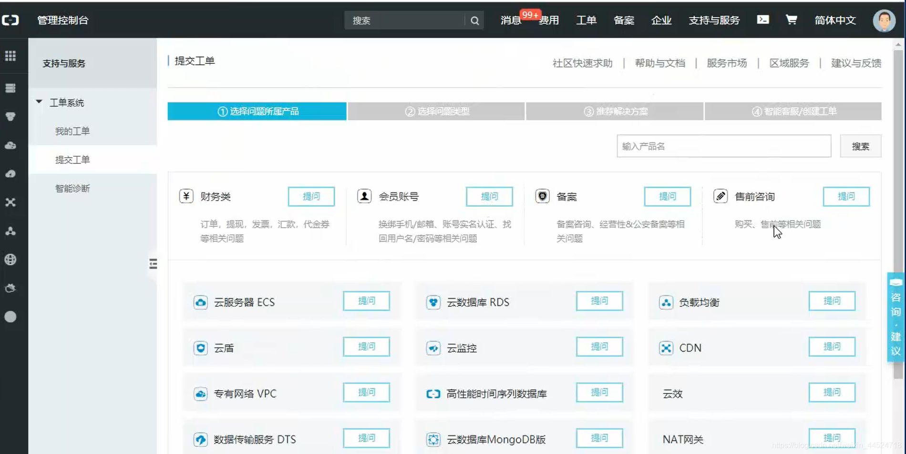The image size is (906, 454).
Task: Click the CDN product icon
Action: 666,348
